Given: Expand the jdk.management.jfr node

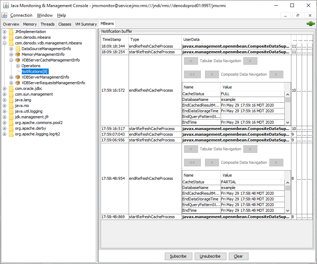Looking at the screenshot, I should [5, 117].
